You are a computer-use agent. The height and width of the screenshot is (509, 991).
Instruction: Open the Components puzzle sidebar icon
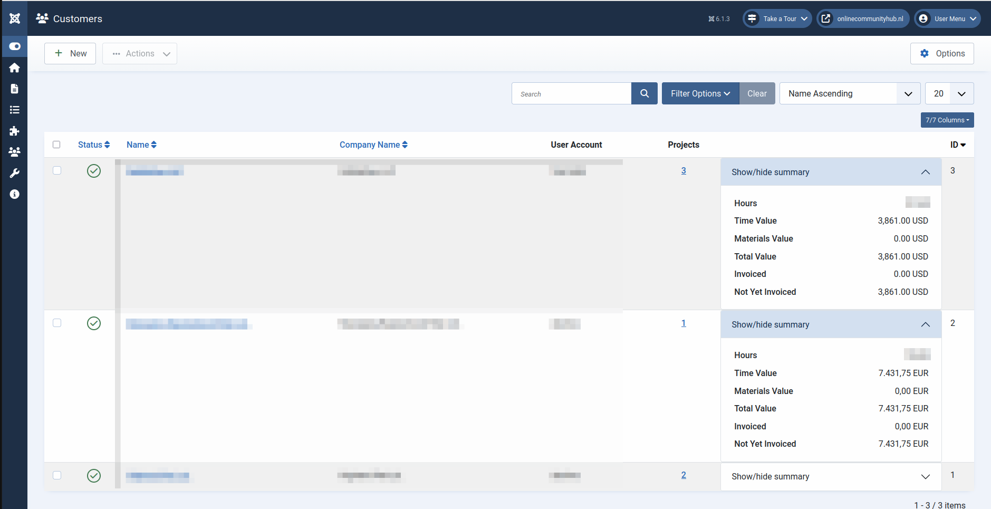pos(15,131)
